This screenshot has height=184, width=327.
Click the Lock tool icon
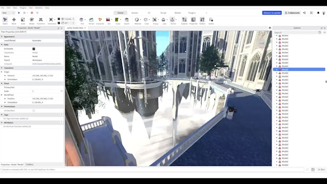[163, 20]
